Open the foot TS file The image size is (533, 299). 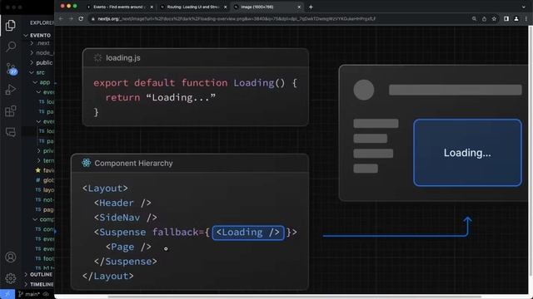[x=44, y=258]
